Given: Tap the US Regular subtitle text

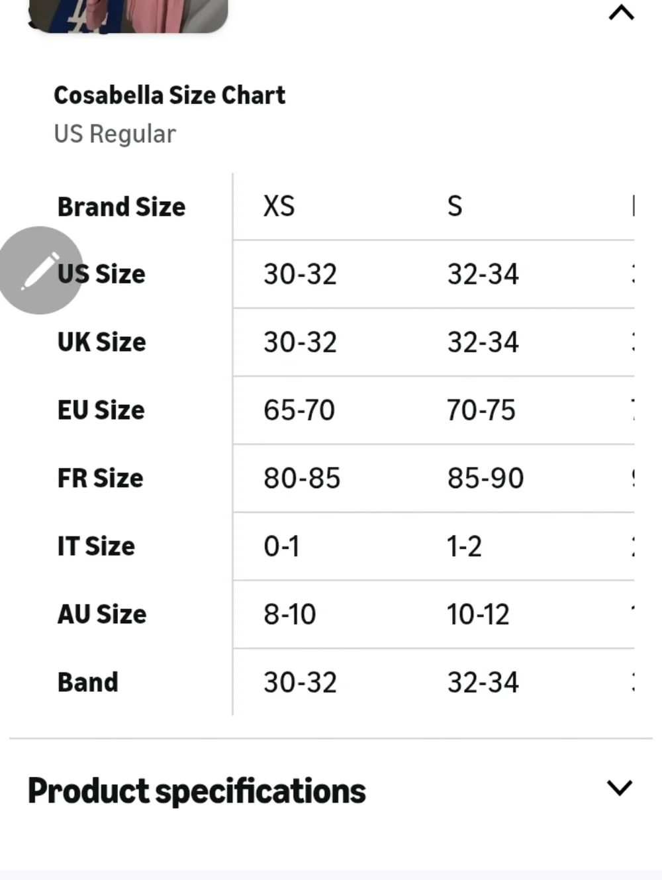Looking at the screenshot, I should tap(115, 134).
